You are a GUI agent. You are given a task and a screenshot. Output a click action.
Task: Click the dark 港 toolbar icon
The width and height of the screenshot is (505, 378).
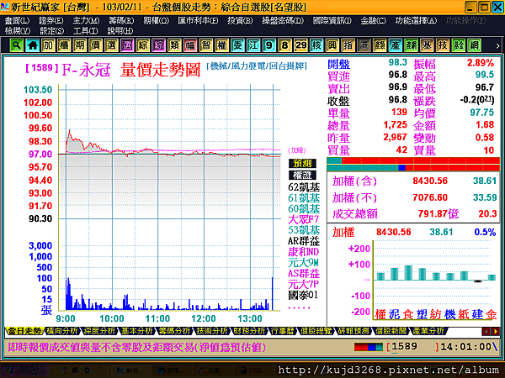[364, 45]
